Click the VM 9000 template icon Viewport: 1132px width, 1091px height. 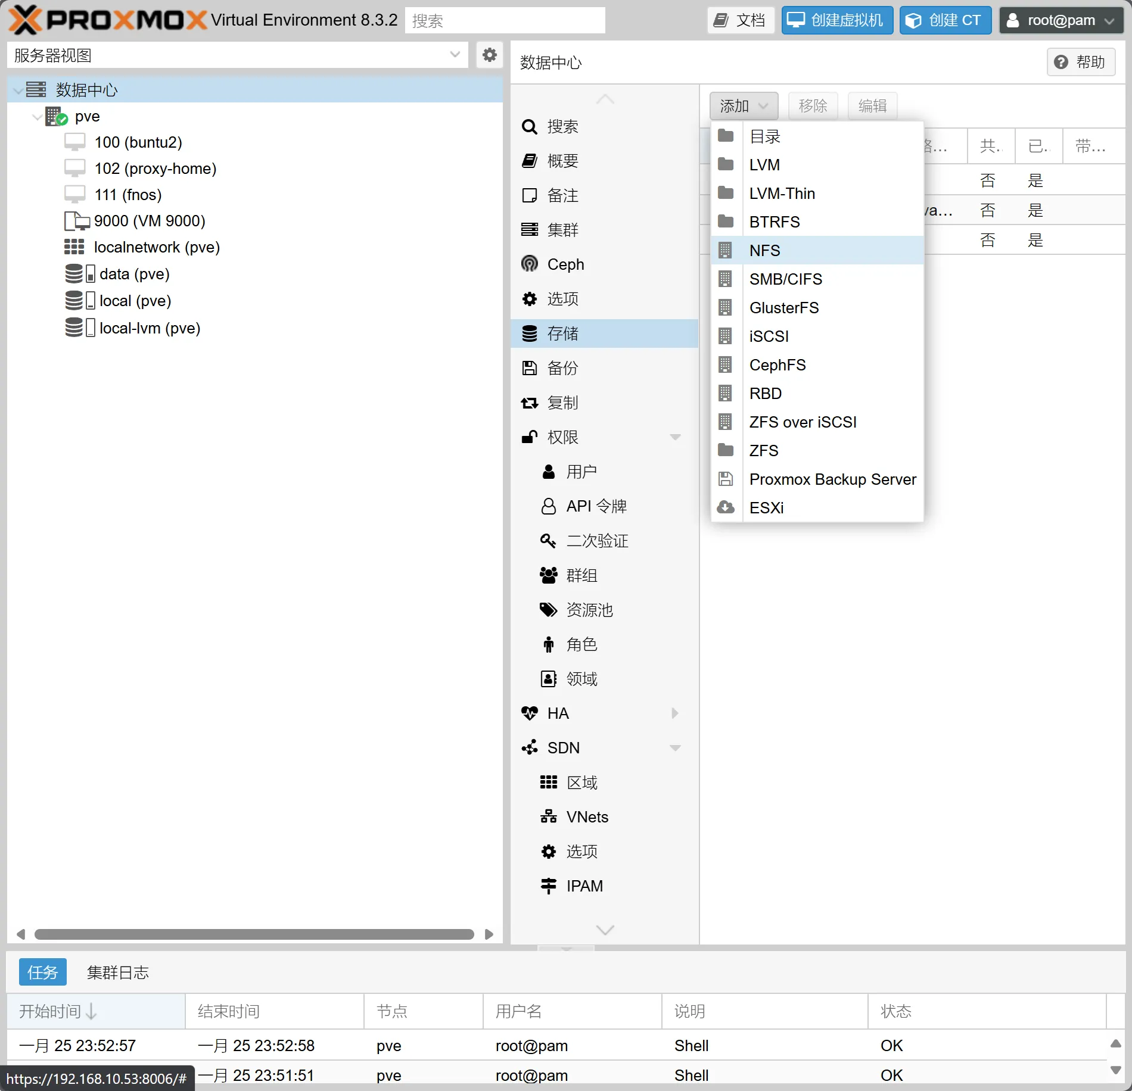(76, 221)
